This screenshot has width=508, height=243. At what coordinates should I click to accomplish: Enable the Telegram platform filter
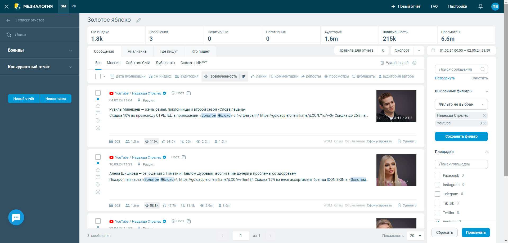tap(438, 194)
